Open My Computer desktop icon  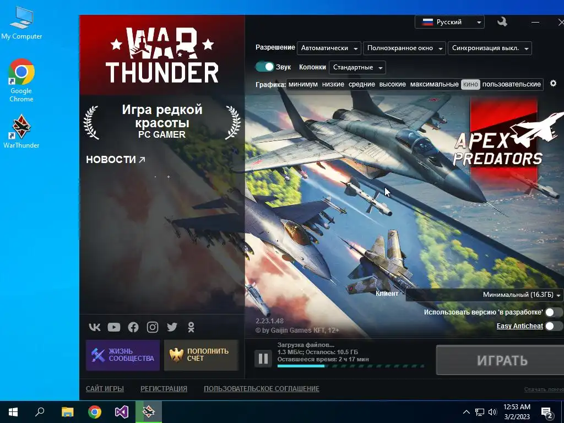(21, 23)
